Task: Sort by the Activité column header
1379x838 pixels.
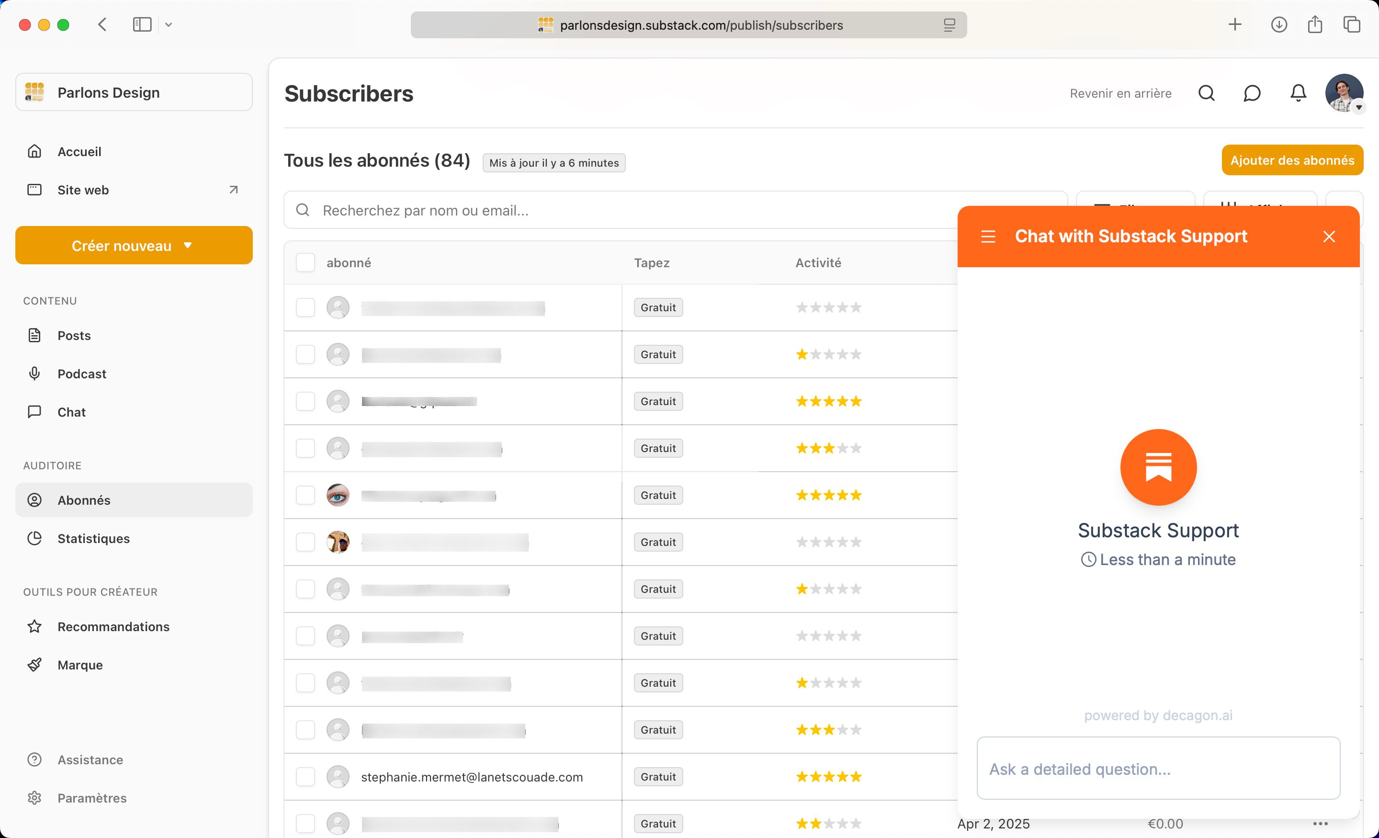Action: click(818, 262)
